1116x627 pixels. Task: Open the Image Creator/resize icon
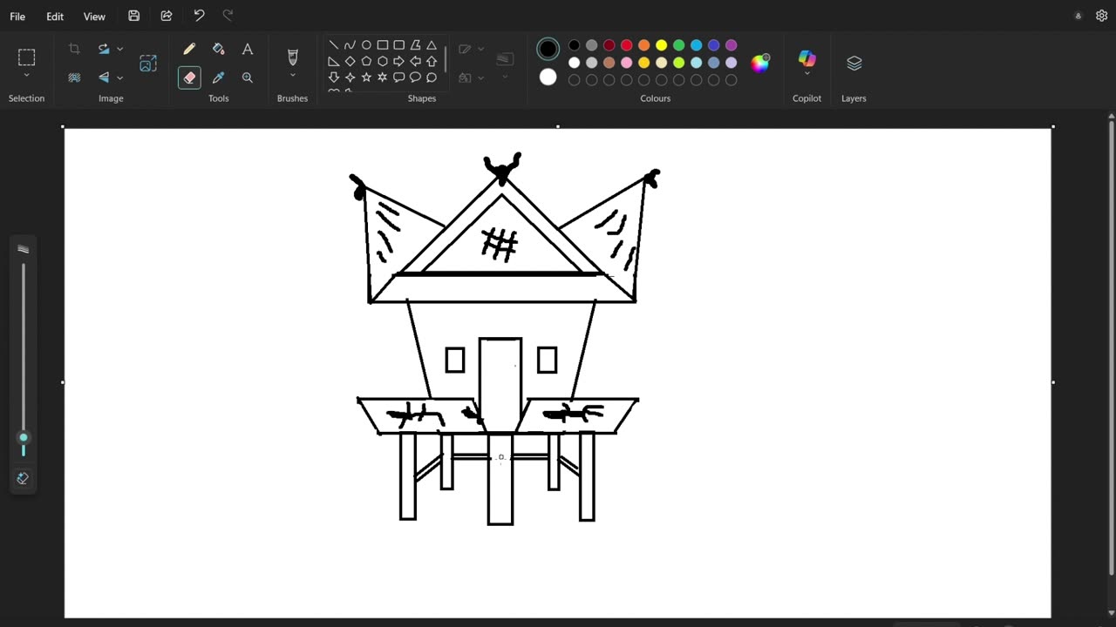coord(148,63)
